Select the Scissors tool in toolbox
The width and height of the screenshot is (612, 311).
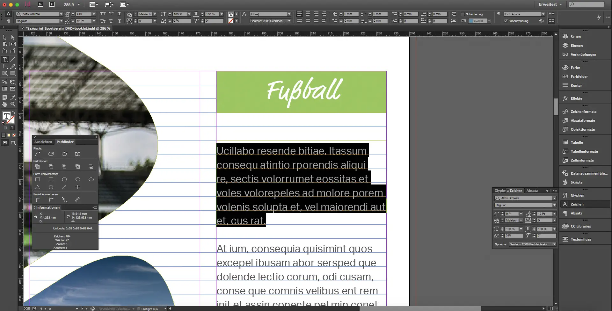(5, 82)
